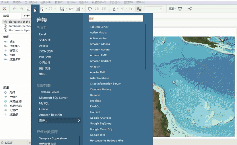Click the new worksheet icon
Image resolution: width=237 pixels, height=145 pixels.
(x=63, y=9)
